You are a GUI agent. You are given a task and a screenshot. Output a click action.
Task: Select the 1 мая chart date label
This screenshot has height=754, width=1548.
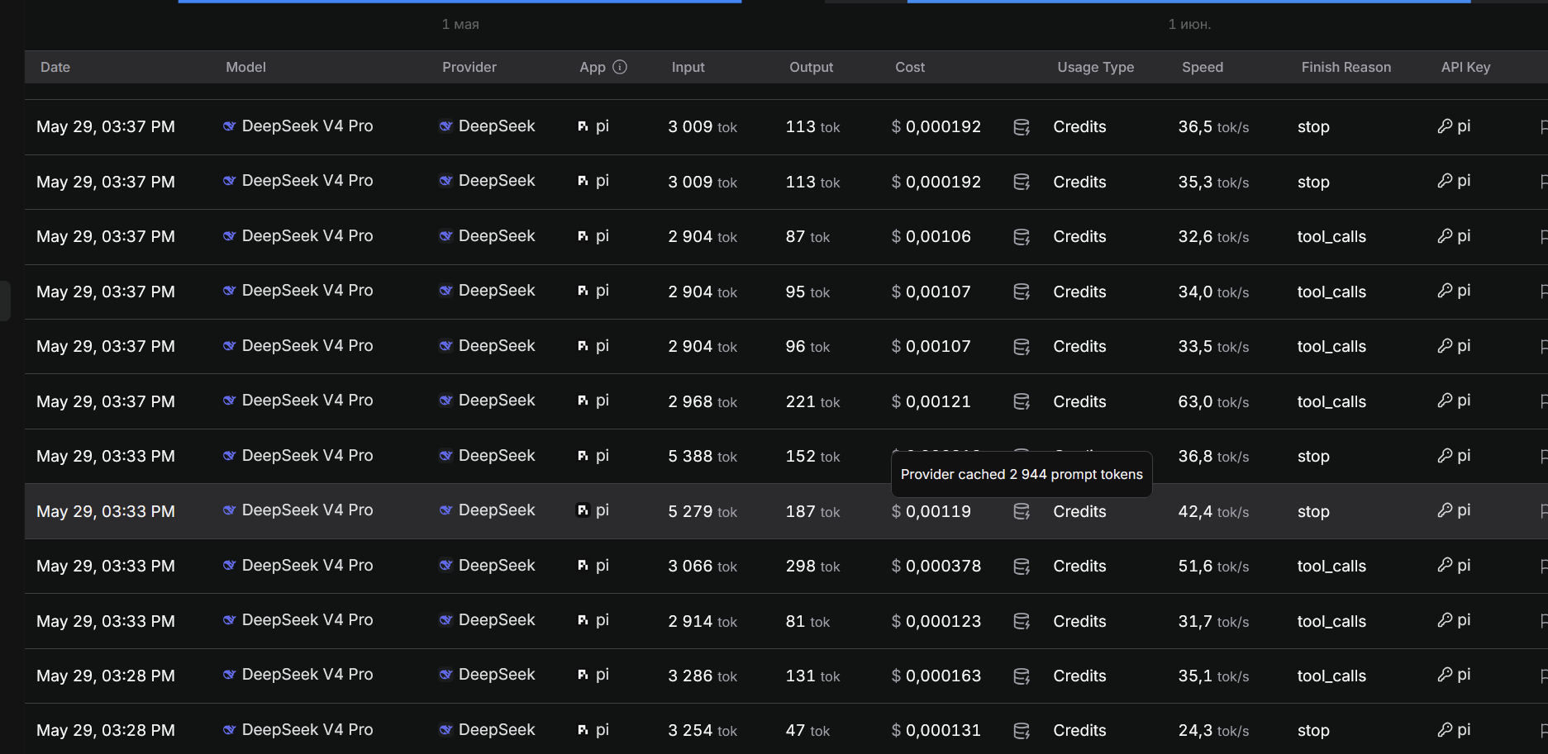pyautogui.click(x=460, y=25)
